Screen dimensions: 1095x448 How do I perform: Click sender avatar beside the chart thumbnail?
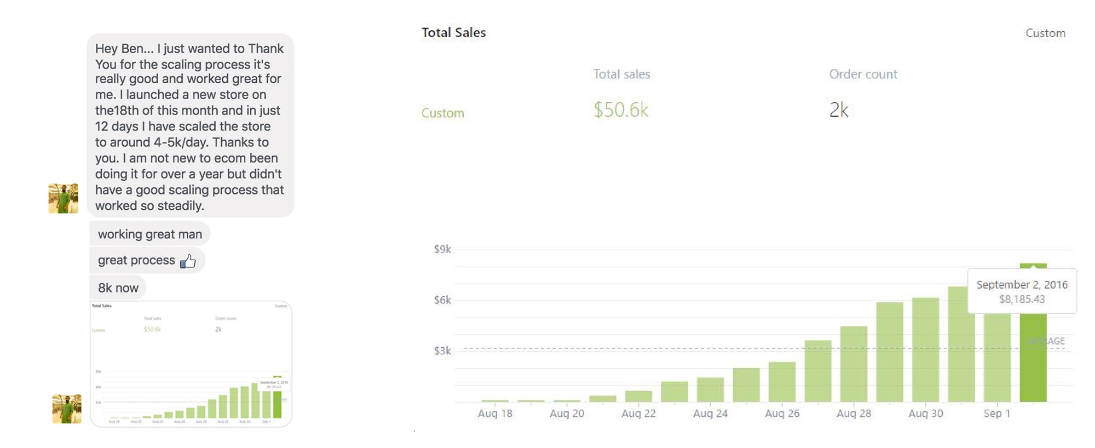pyautogui.click(x=66, y=409)
